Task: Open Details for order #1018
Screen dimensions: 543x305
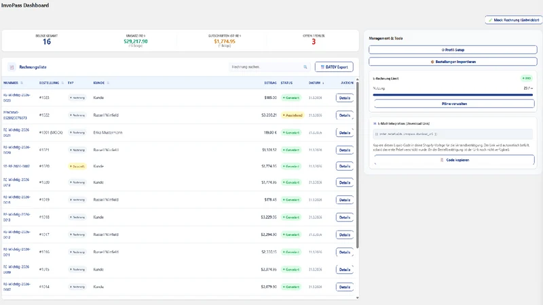Action: click(x=345, y=218)
